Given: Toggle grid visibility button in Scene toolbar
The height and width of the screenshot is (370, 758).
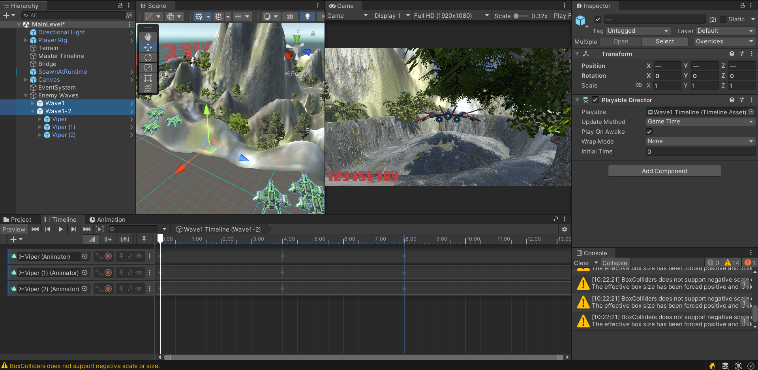Looking at the screenshot, I should point(199,16).
